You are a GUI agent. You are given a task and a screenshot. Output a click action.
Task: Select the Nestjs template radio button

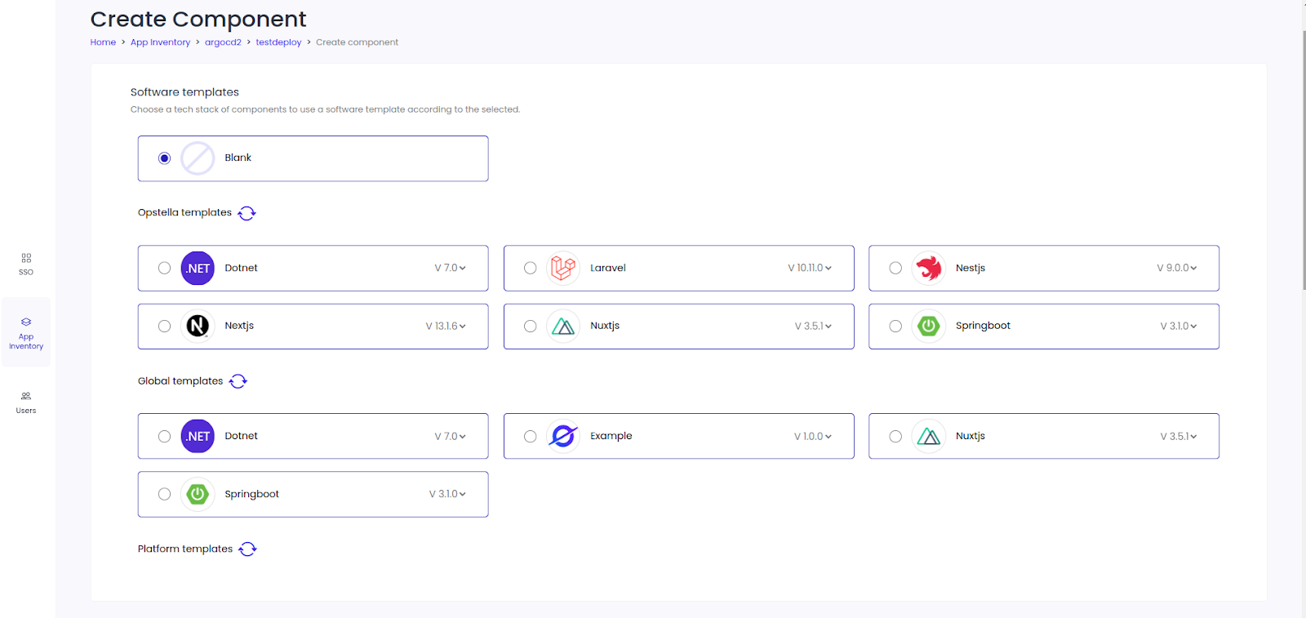coord(895,268)
